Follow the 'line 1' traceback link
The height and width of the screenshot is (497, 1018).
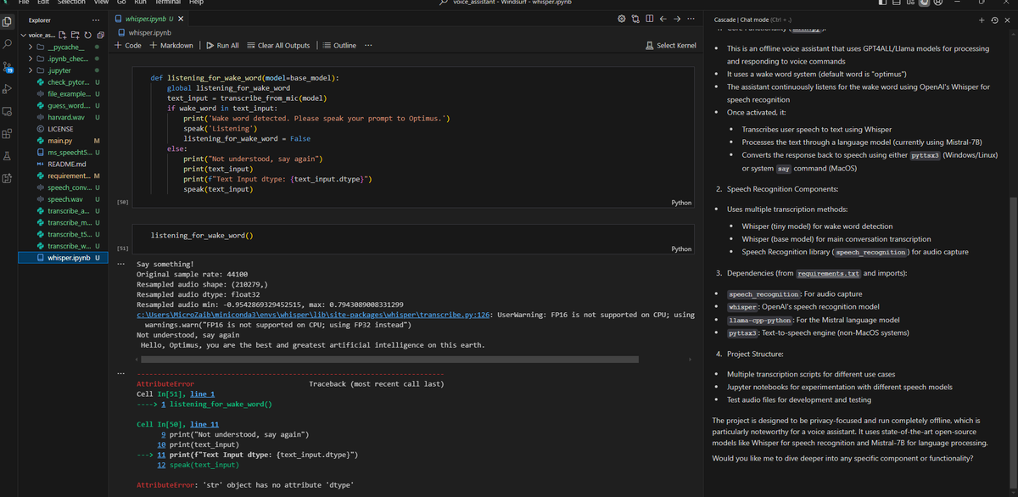point(203,394)
